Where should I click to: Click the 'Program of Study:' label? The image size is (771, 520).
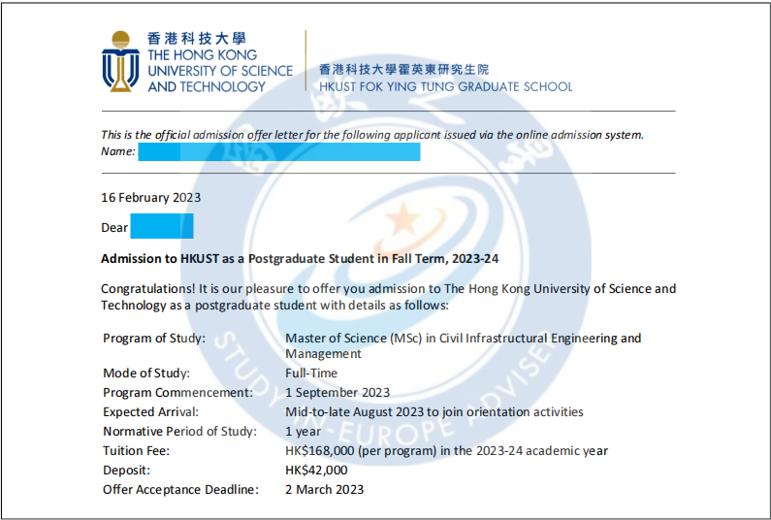(154, 339)
